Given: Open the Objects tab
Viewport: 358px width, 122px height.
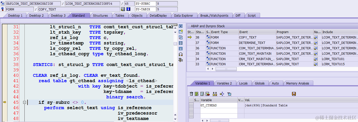Looking at the screenshot, I should [x=137, y=15].
